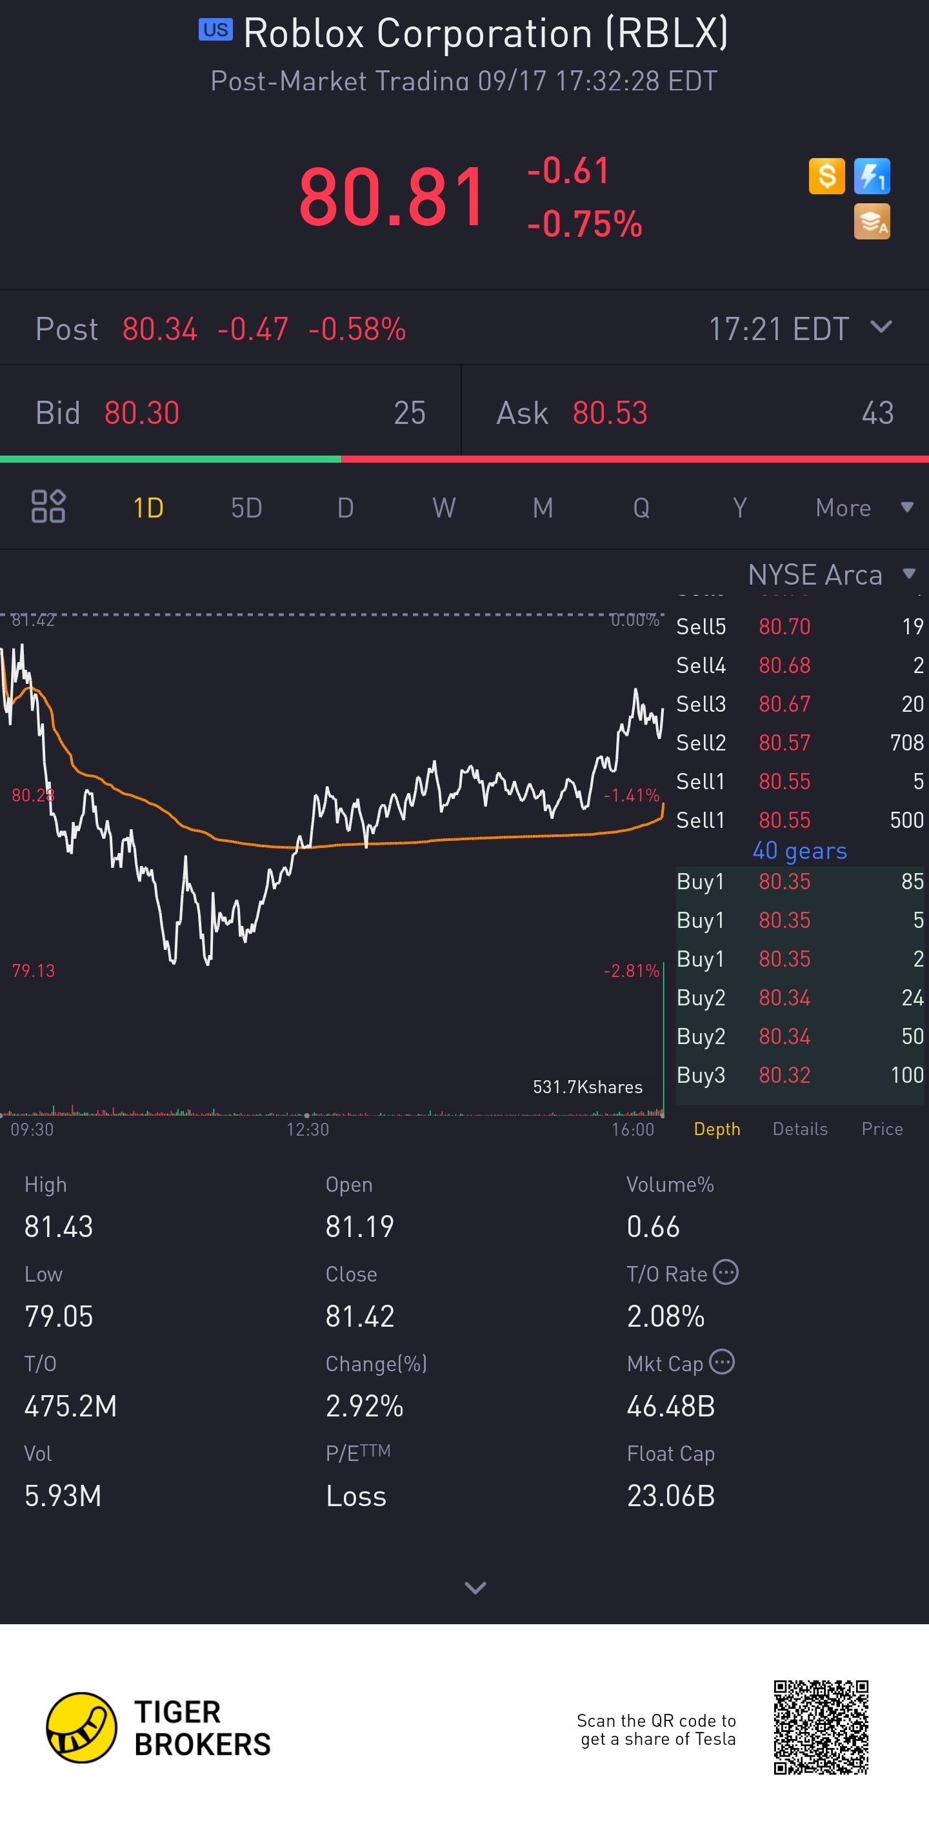Select the 1D chart period

coord(148,508)
